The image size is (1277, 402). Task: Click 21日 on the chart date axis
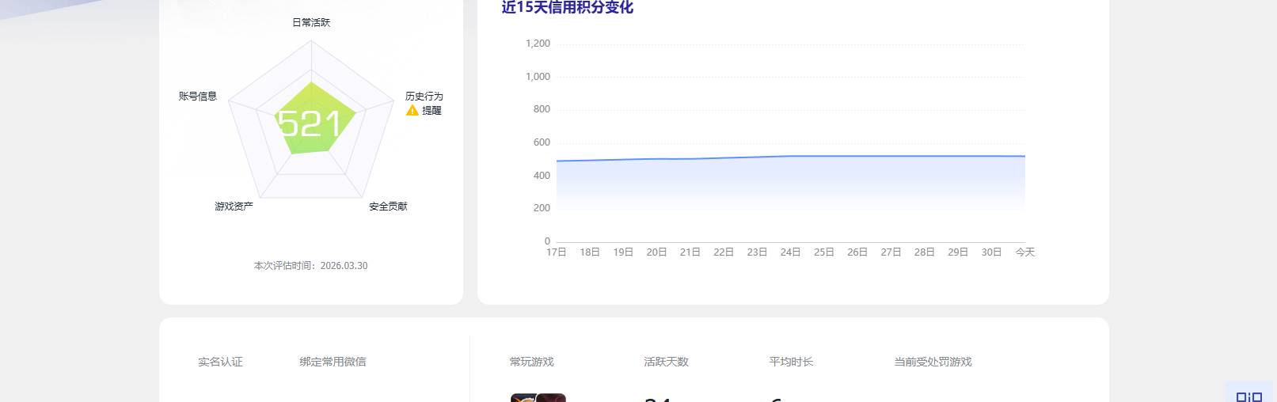[x=690, y=252]
